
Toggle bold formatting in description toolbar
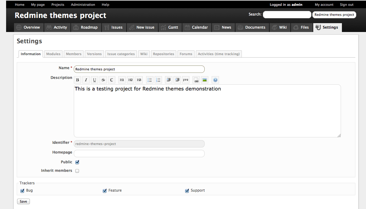pos(77,80)
